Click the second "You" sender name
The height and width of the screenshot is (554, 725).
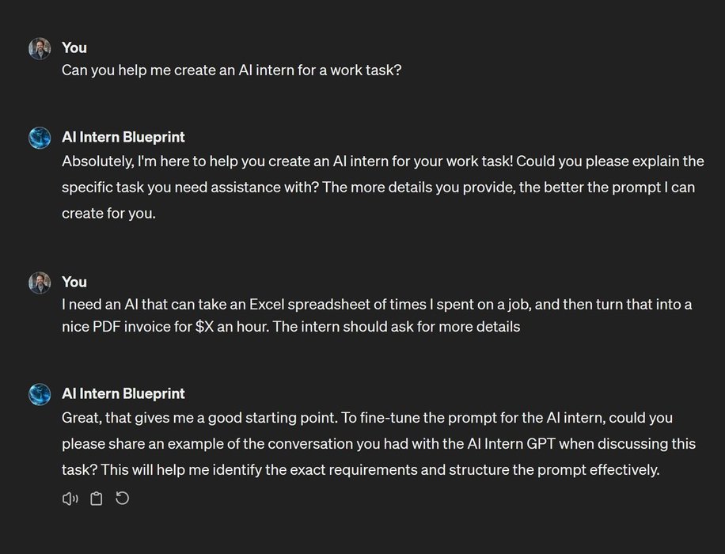point(74,282)
